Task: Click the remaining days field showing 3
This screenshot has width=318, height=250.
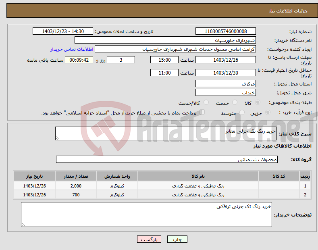Action: (121, 60)
